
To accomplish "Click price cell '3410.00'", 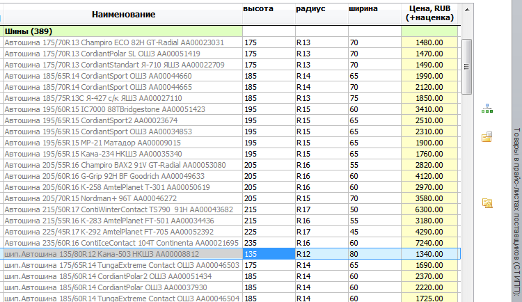I will 429,109.
